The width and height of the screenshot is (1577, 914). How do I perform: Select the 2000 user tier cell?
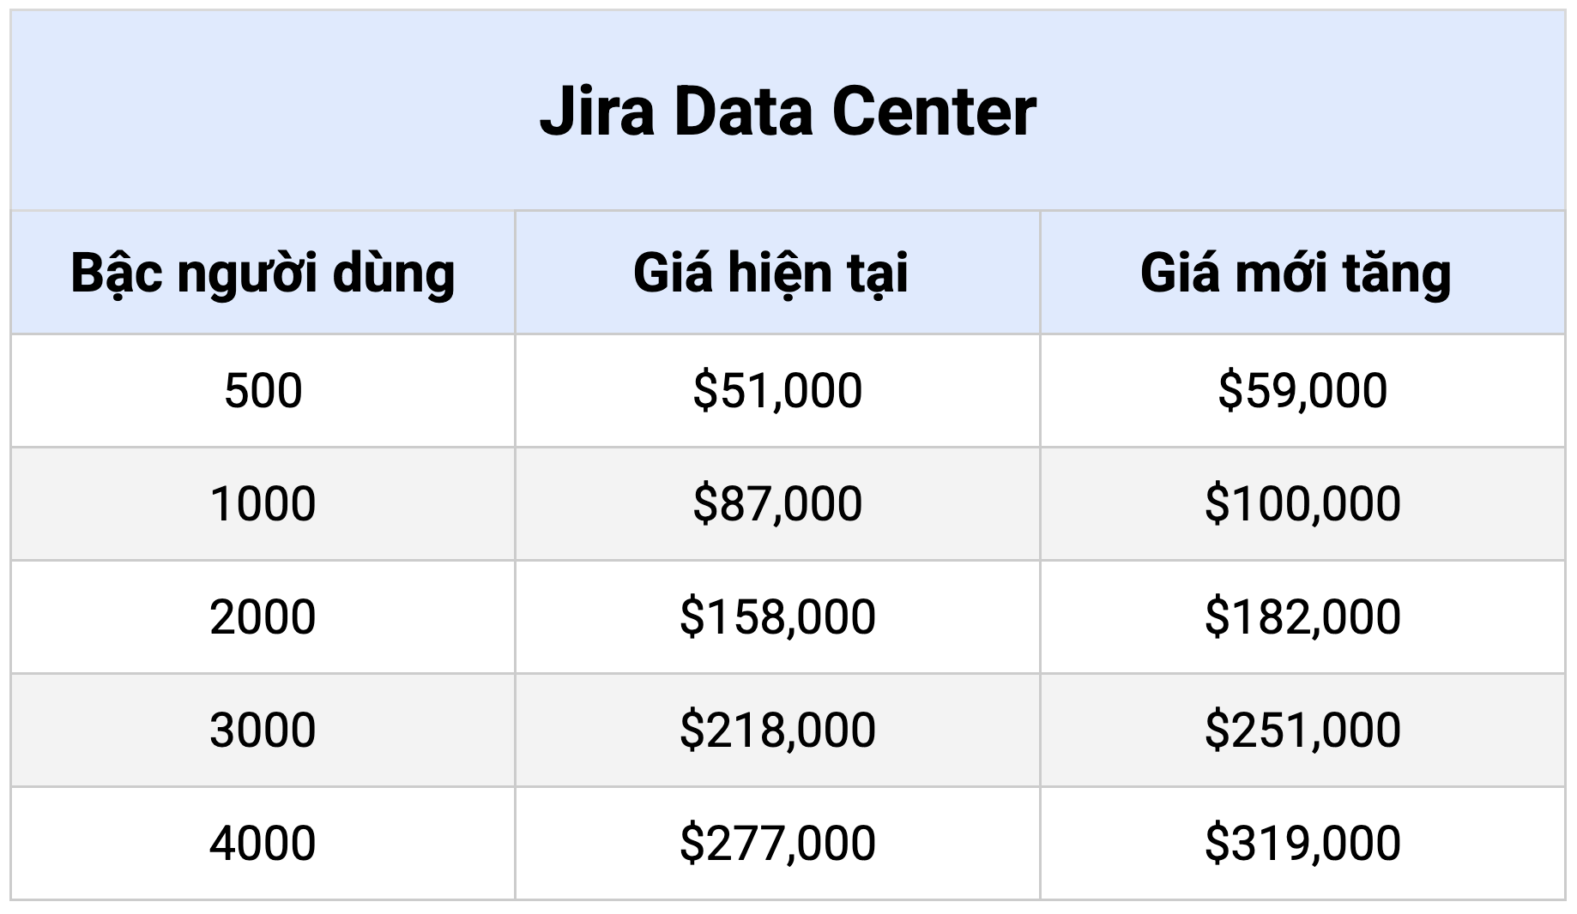[x=263, y=616]
